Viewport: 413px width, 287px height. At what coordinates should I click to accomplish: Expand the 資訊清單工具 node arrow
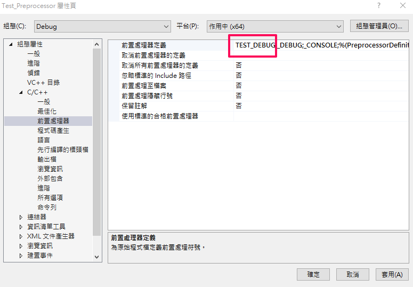pos(21,227)
